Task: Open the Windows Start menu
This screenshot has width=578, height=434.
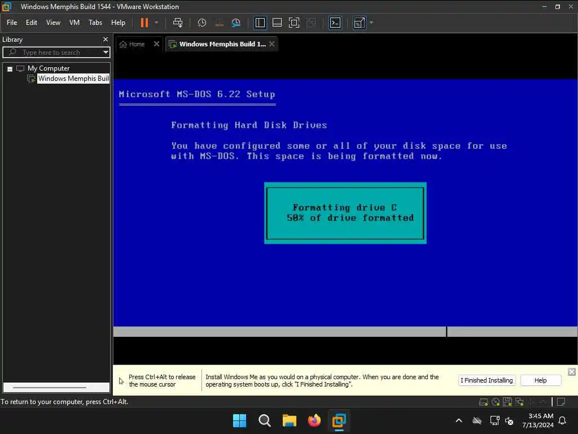Action: click(239, 420)
